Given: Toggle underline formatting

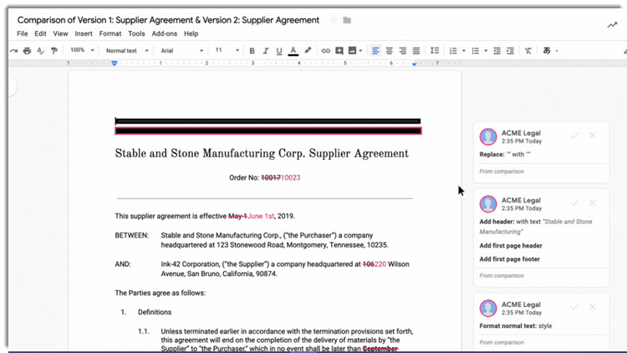Looking at the screenshot, I should tap(279, 51).
